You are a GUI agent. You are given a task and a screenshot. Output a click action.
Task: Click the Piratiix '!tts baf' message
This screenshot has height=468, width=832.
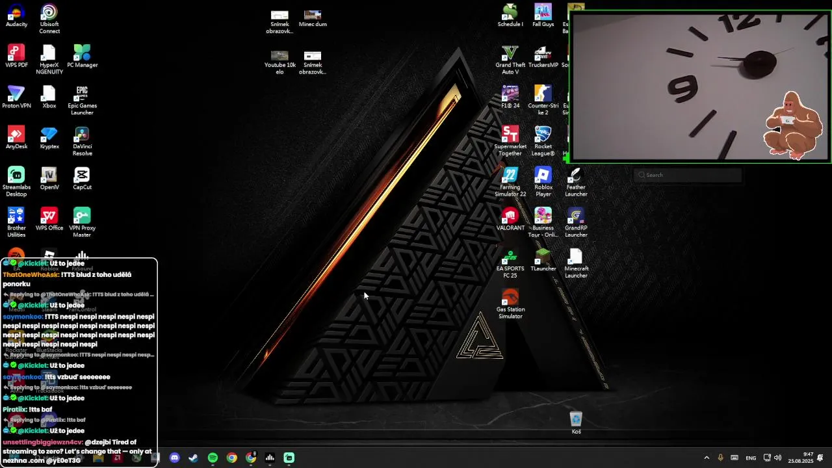(x=27, y=409)
